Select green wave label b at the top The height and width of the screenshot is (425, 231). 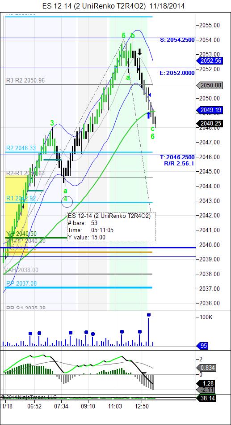pos(132,35)
